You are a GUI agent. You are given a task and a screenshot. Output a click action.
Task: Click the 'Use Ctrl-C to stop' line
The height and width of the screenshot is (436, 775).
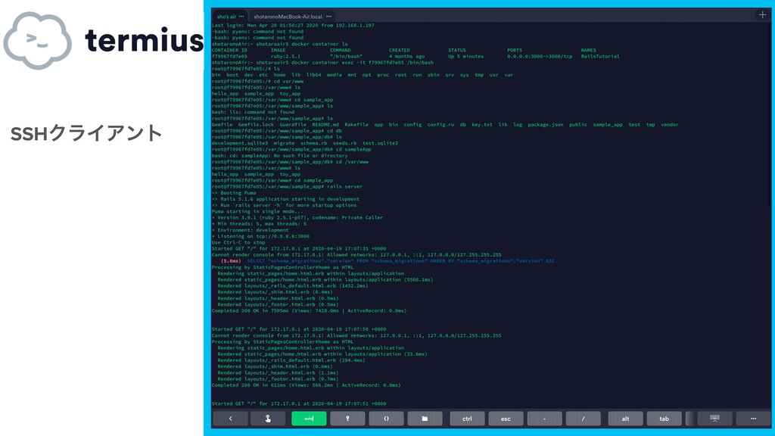coord(238,242)
